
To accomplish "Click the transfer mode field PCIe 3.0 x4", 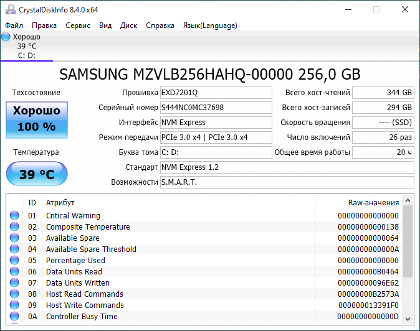I will (216, 138).
